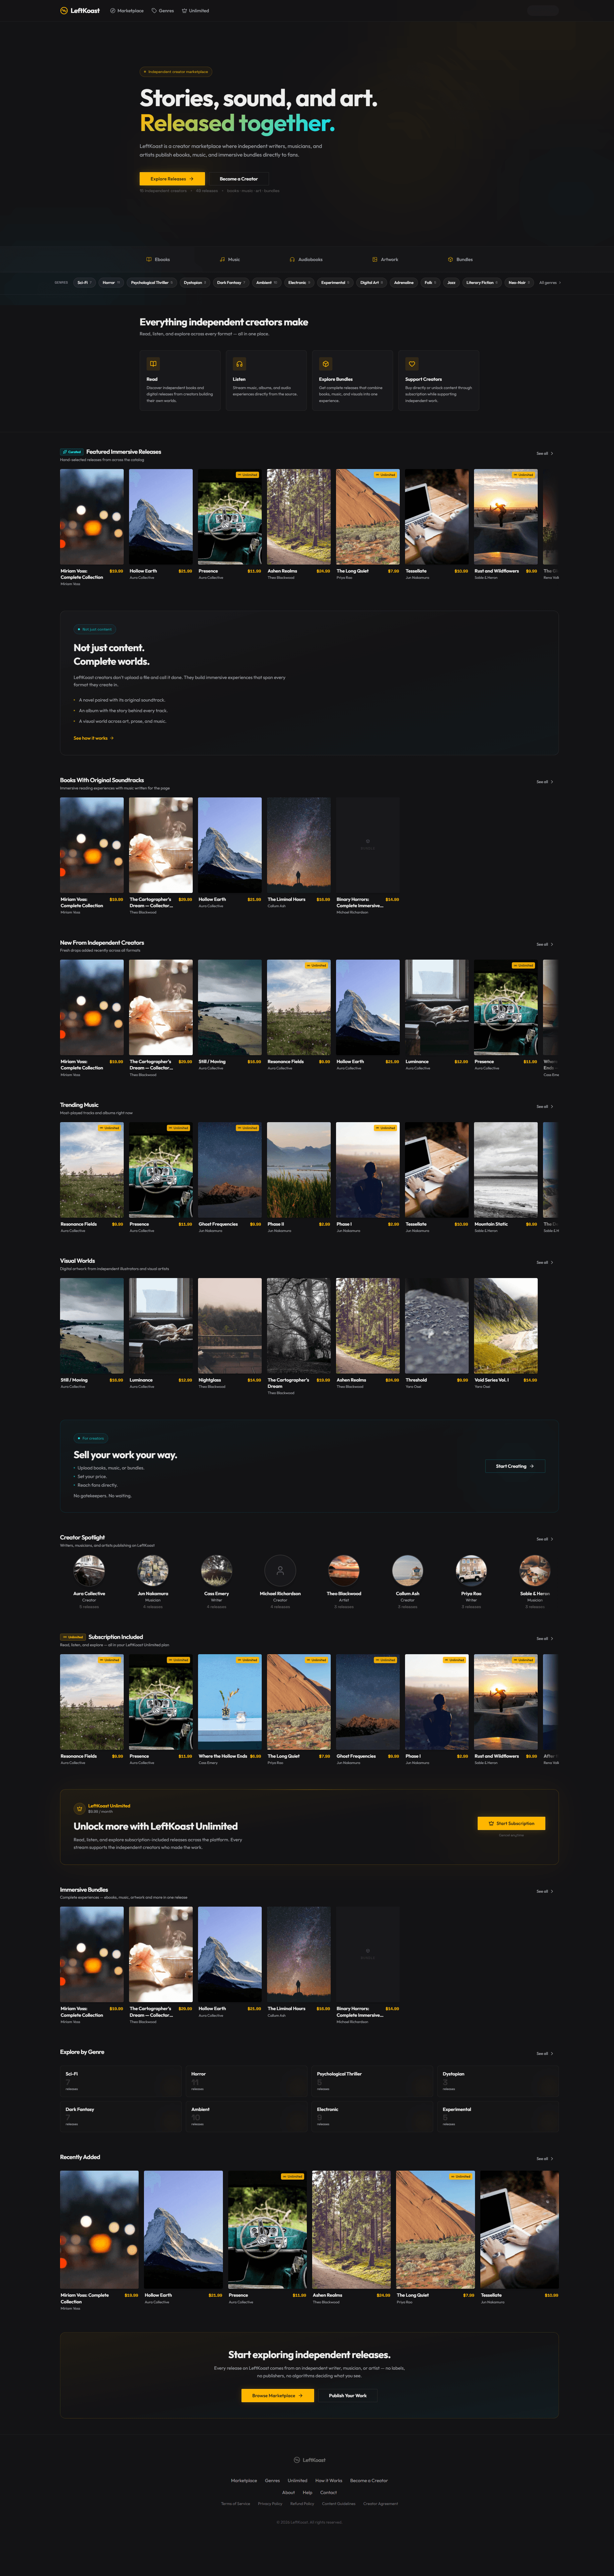The image size is (614, 2576).
Task: Click the Read book icon
Action: click(153, 364)
